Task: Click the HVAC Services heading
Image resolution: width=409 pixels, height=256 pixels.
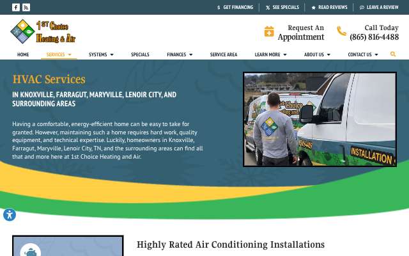Action: (x=49, y=79)
